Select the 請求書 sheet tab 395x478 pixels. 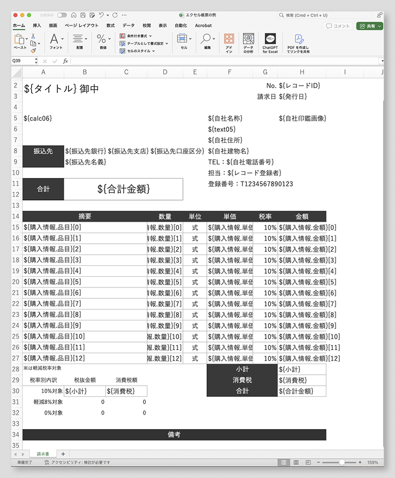pos(43,454)
